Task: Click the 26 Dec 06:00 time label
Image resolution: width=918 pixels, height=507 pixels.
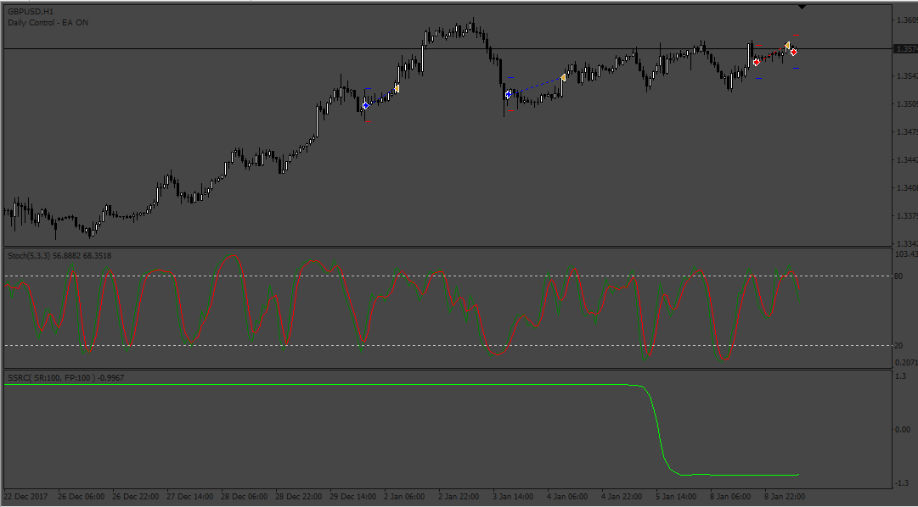Action: tap(82, 497)
